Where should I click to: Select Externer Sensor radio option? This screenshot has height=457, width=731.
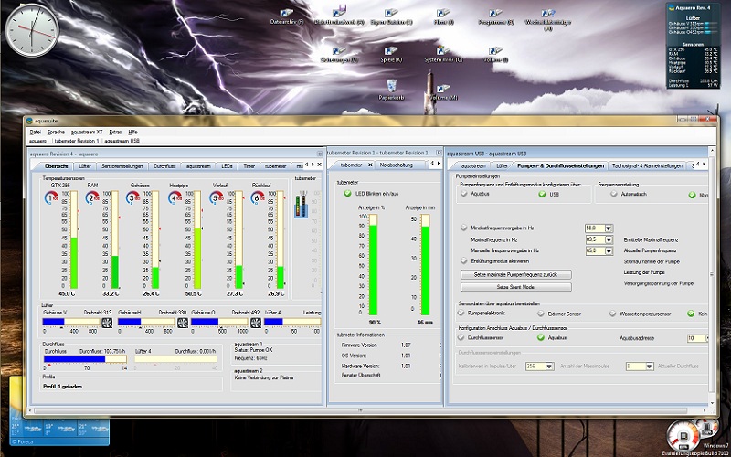pyautogui.click(x=540, y=314)
